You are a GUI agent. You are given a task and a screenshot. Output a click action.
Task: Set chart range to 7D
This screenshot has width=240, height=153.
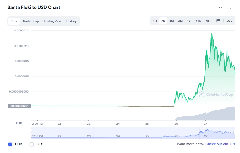pos(163,21)
